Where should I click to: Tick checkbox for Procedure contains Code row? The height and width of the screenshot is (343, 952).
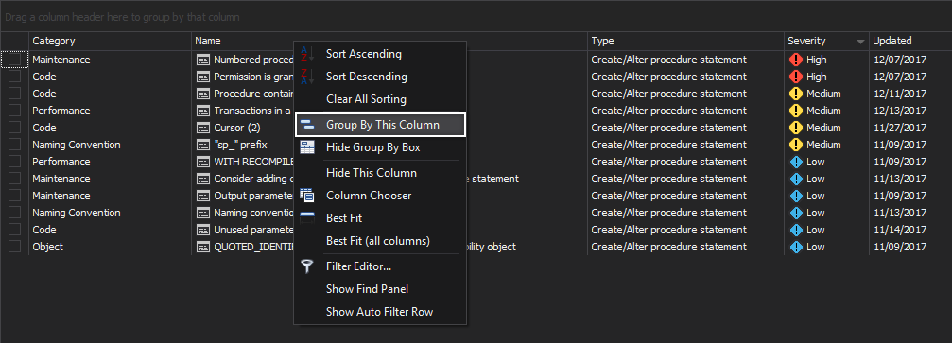tap(14, 94)
